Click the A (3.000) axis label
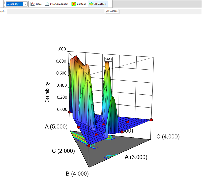The image size is (202, 184). [136, 157]
